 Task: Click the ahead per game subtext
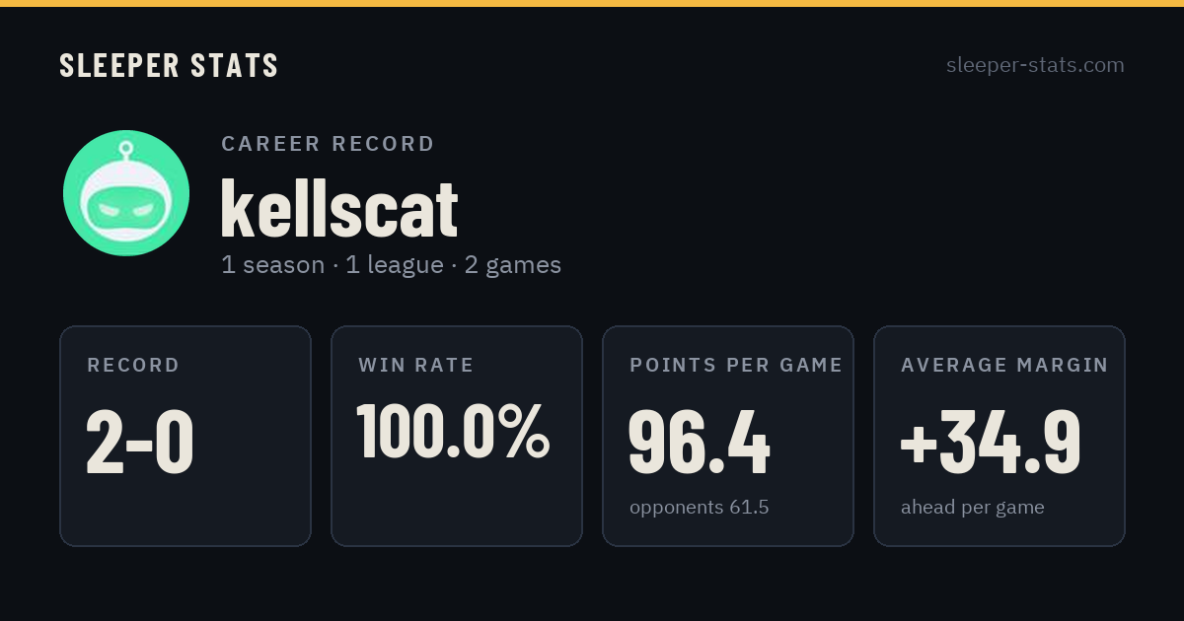[972, 508]
